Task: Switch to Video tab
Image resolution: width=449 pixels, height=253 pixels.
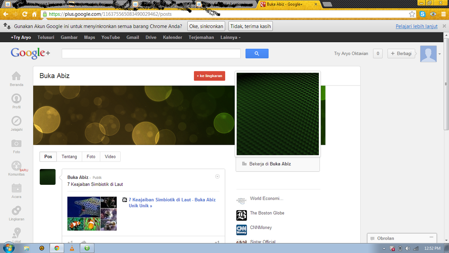Action: [110, 157]
